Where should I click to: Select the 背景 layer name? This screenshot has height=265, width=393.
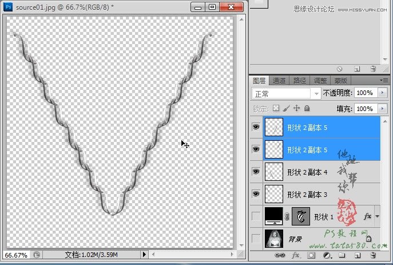295,239
